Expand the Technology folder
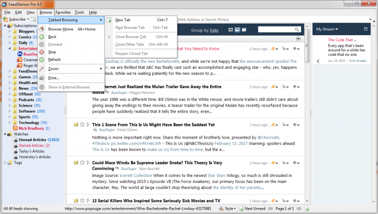Viewport: 378px width, 214px height. point(10,123)
